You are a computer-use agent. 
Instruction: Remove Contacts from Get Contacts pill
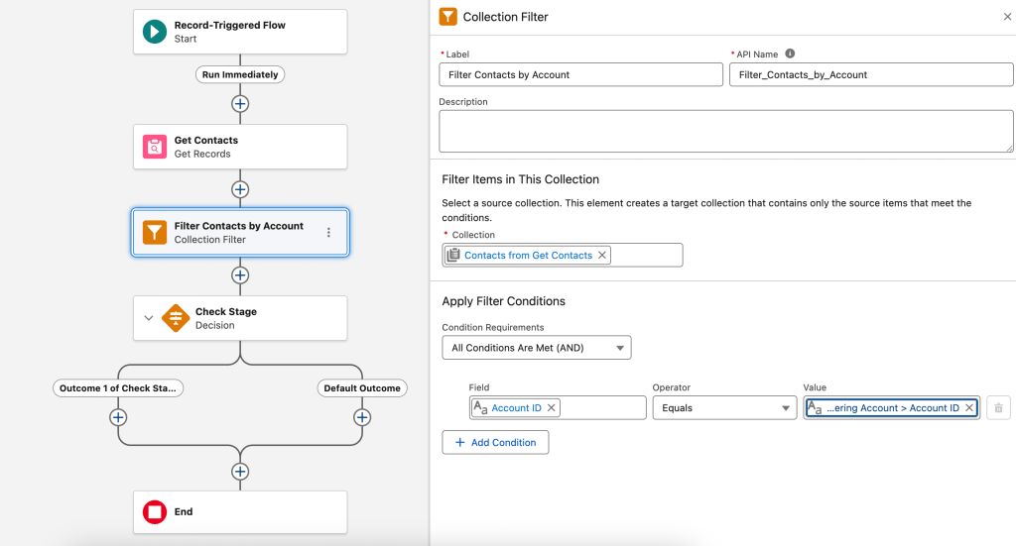602,255
